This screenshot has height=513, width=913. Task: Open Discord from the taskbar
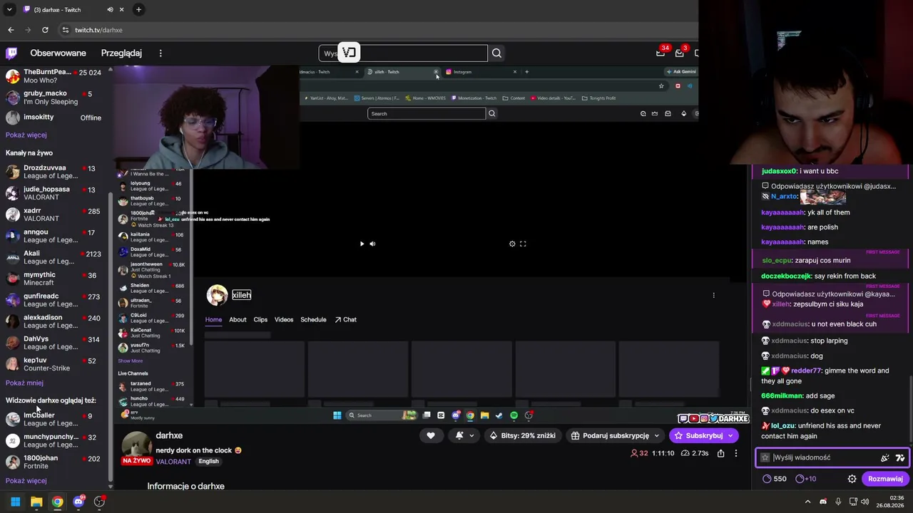click(x=78, y=502)
